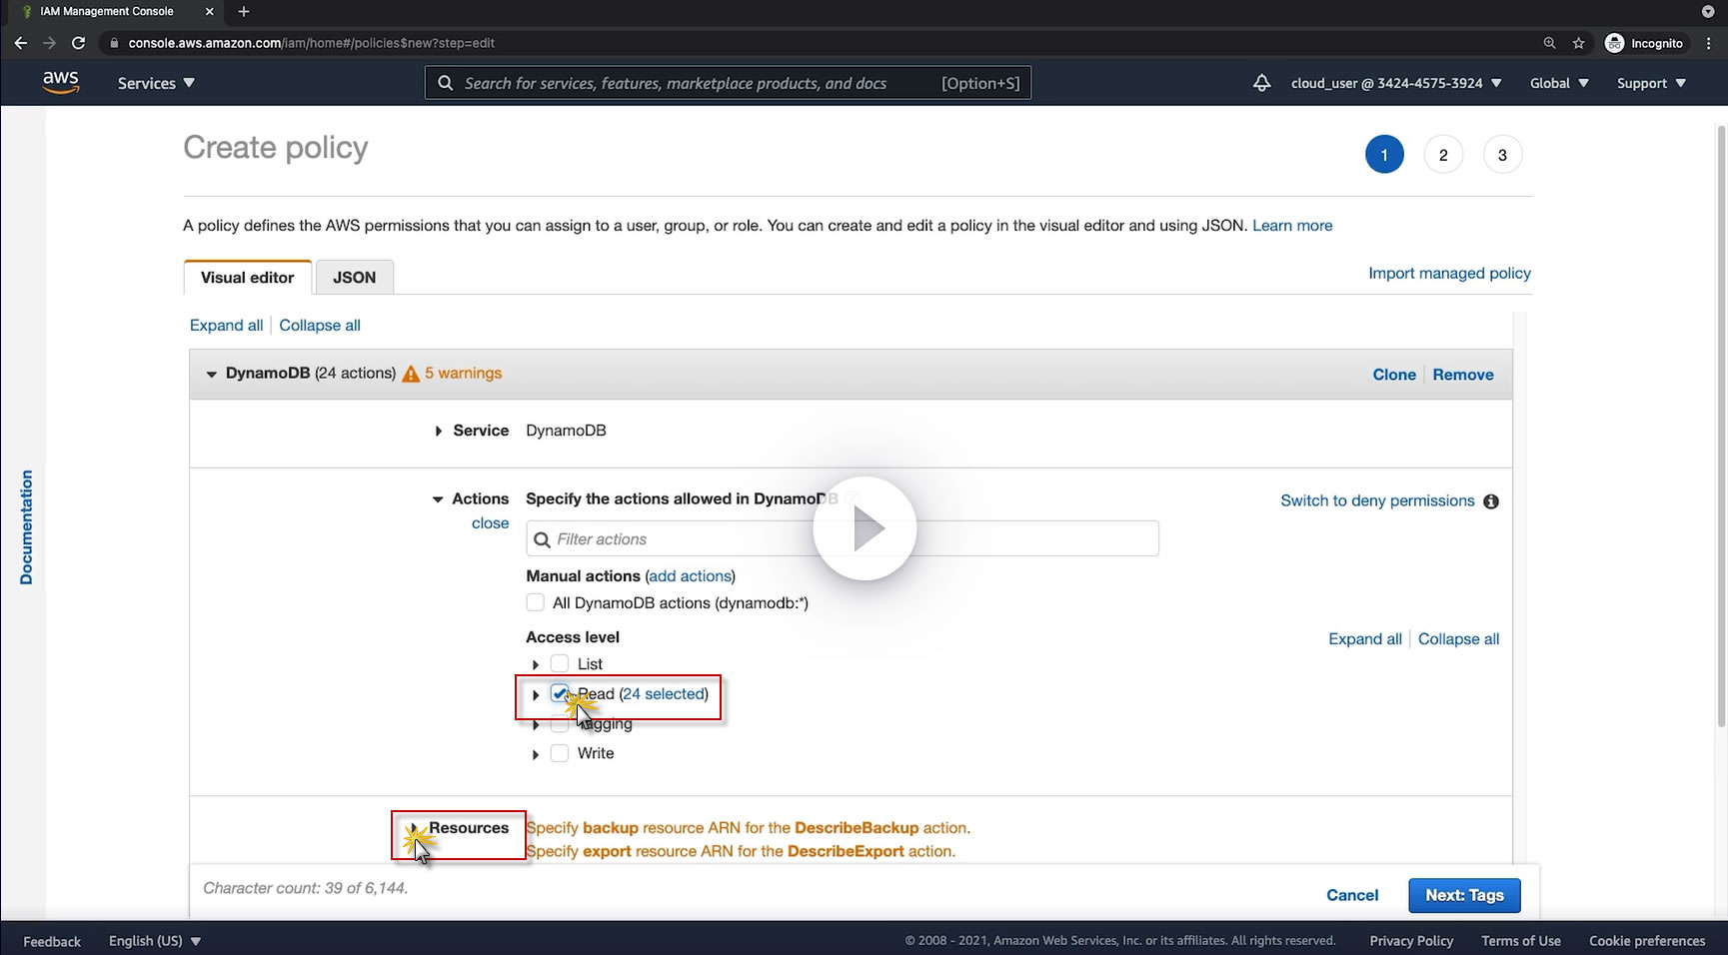Enable the All DynamoDB actions checkbox
This screenshot has height=955, width=1728.
(536, 602)
